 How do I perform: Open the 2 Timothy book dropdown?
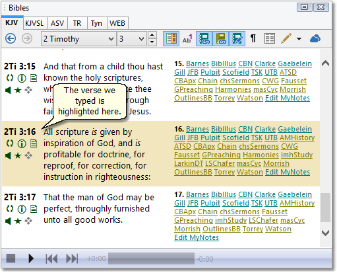[78, 39]
